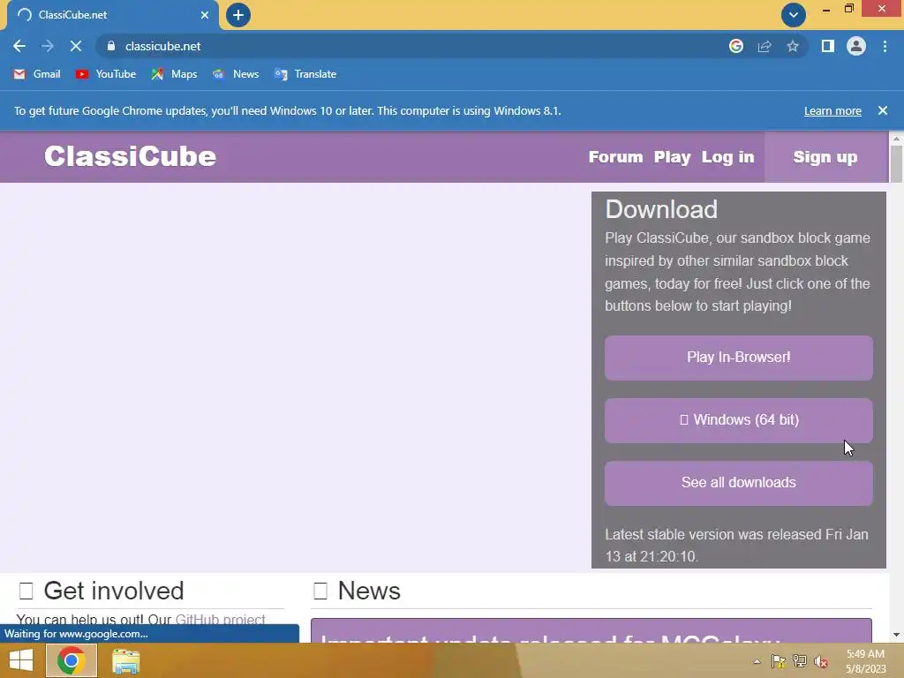Open YouTube bookmark
This screenshot has height=678, width=904.
tap(106, 74)
